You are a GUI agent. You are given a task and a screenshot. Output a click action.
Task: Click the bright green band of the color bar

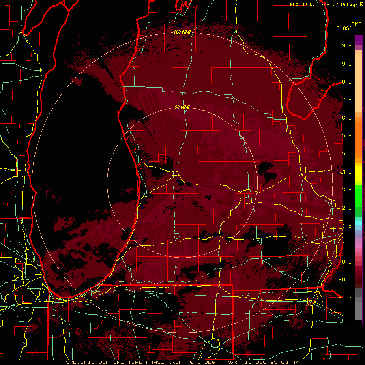(x=358, y=196)
